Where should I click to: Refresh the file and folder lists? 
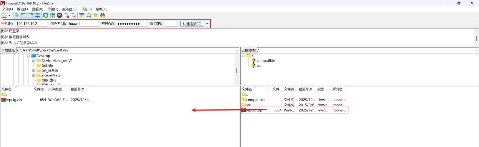[x=46, y=15]
